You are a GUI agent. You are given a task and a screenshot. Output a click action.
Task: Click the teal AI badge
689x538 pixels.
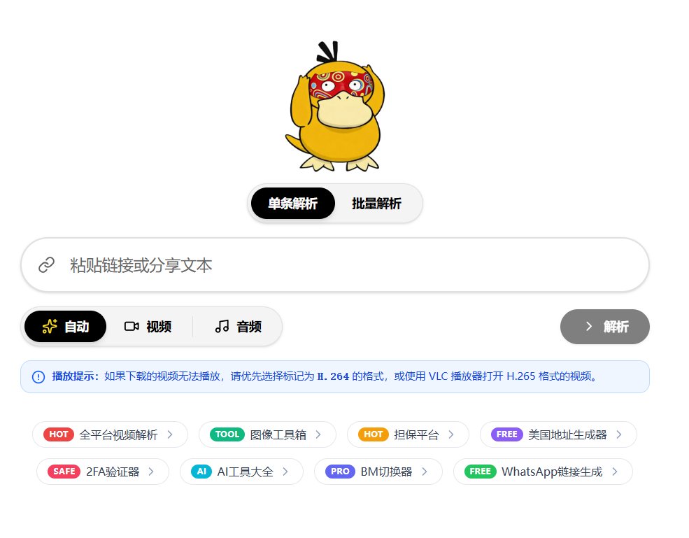pyautogui.click(x=201, y=472)
